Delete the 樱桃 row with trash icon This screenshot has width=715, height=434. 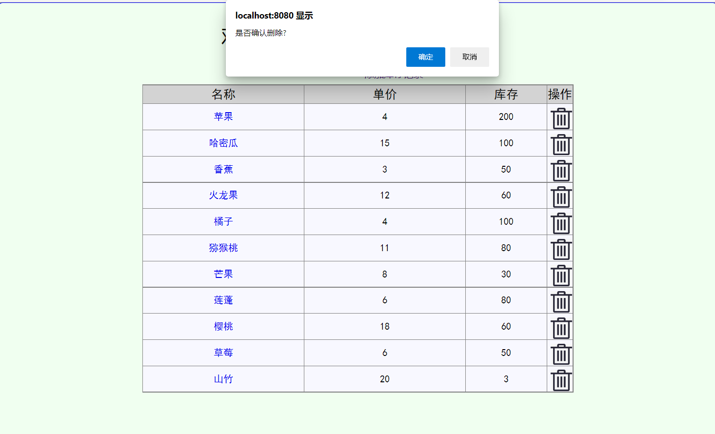561,328
